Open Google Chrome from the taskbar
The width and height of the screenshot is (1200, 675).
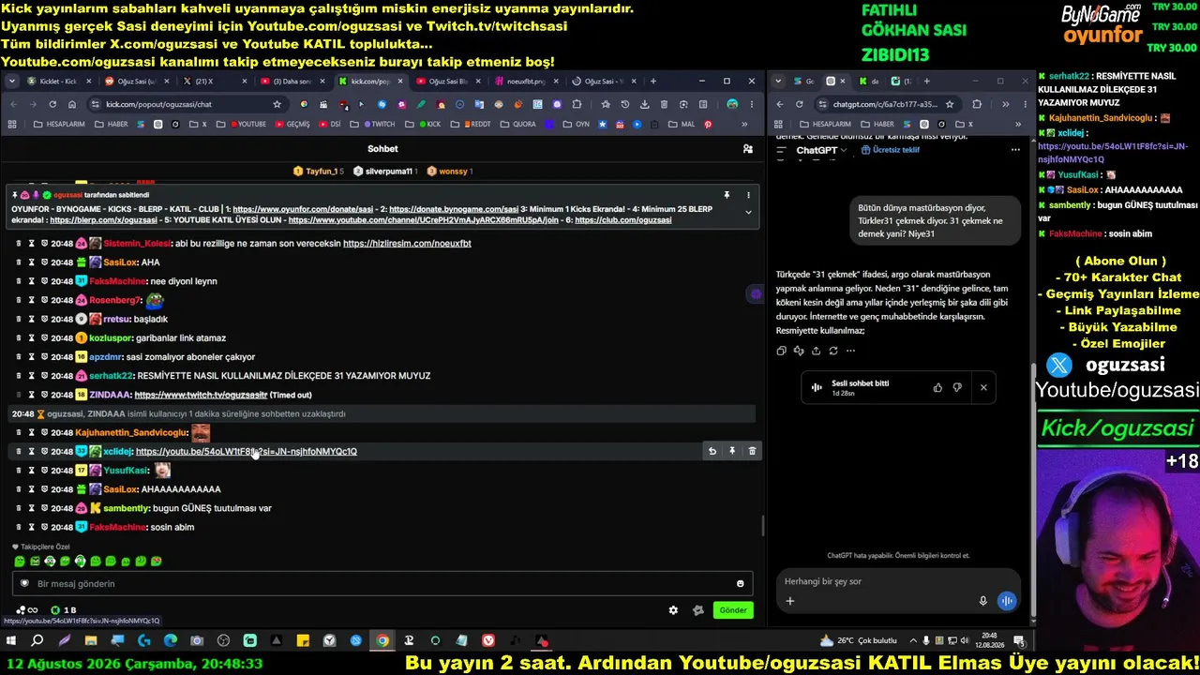[x=382, y=641]
